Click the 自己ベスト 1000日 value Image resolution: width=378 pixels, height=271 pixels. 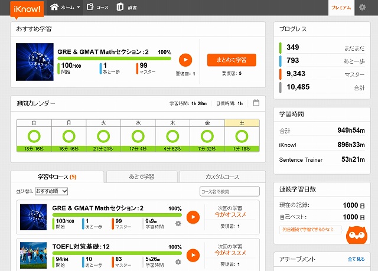354,217
